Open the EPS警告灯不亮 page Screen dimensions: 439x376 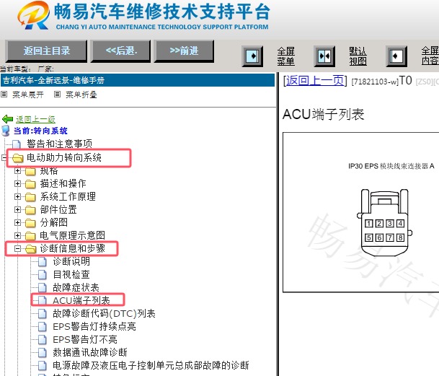(85, 339)
